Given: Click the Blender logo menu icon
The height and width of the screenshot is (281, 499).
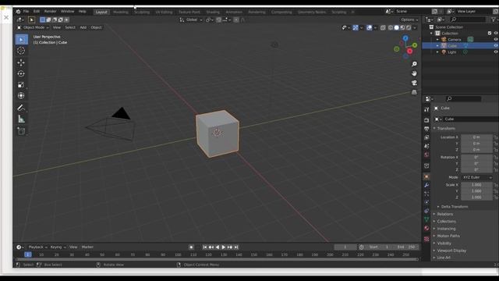Looking at the screenshot, I should 18,12.
